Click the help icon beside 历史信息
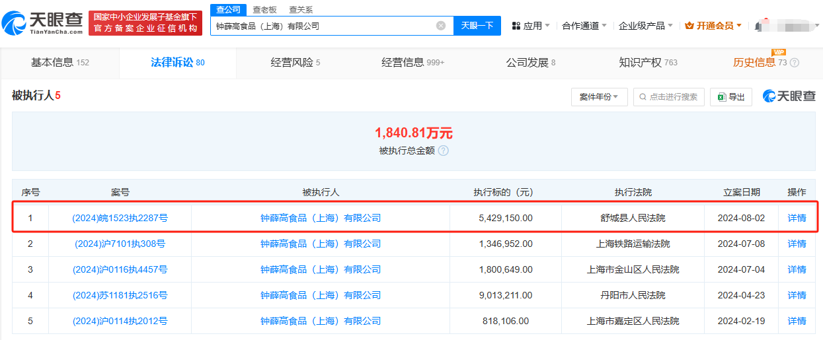The image size is (823, 340). coord(795,63)
